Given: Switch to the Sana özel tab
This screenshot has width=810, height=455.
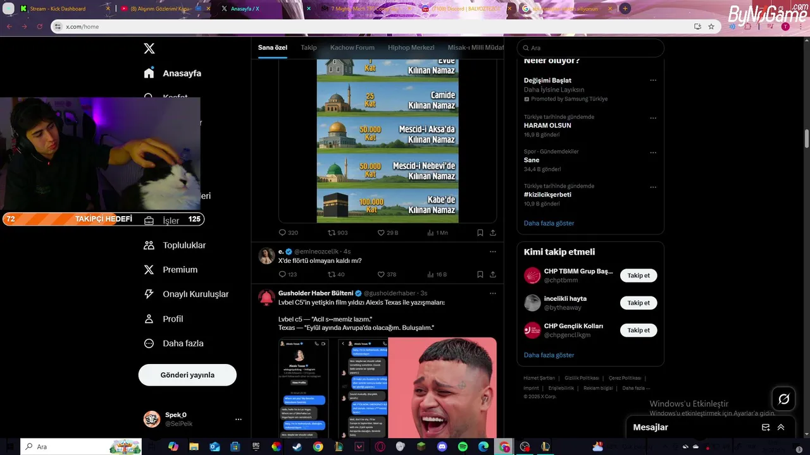Looking at the screenshot, I should tap(273, 47).
